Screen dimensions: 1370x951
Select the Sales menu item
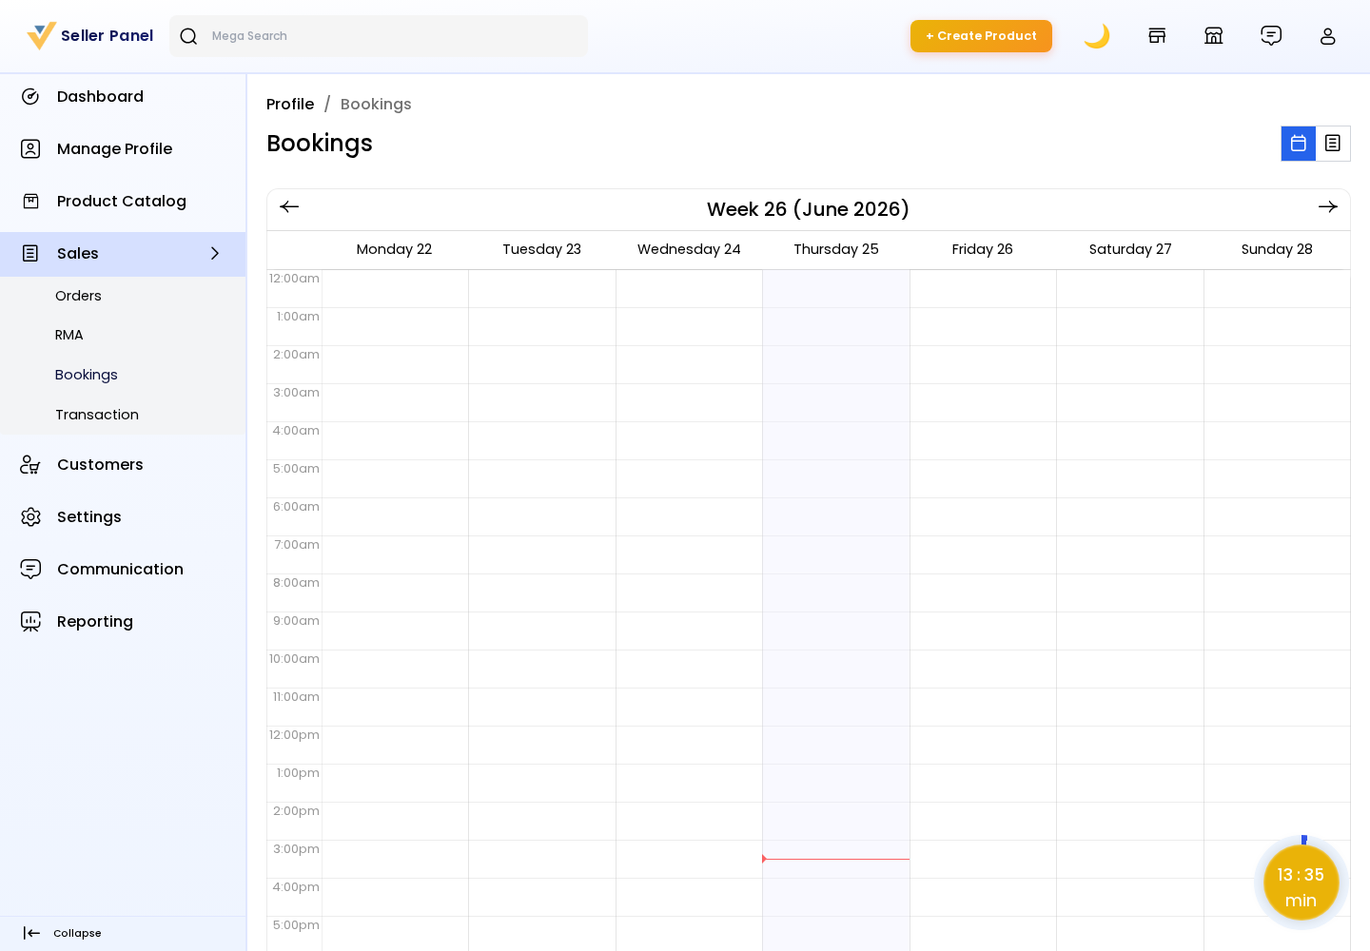[x=123, y=254]
